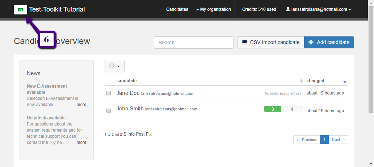Tick the checkbox next to Jane Doe

(109, 93)
